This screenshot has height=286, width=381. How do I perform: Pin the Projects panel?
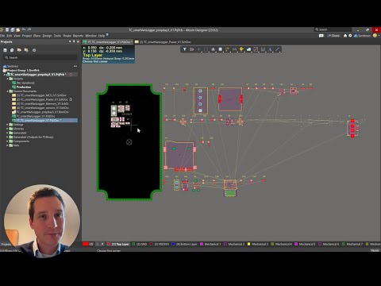[74, 41]
